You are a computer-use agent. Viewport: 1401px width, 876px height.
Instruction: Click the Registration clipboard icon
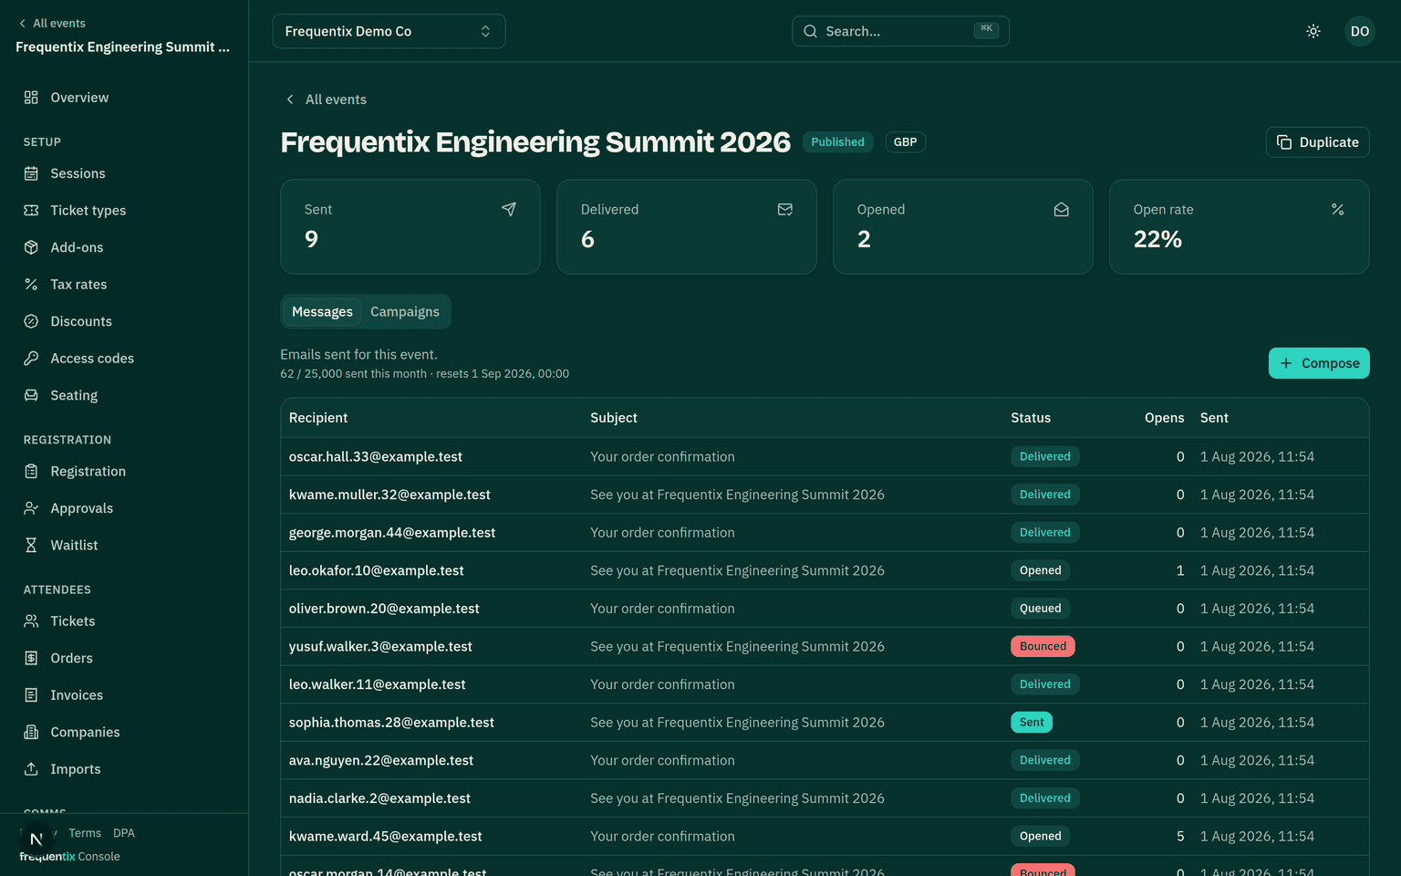pos(31,471)
